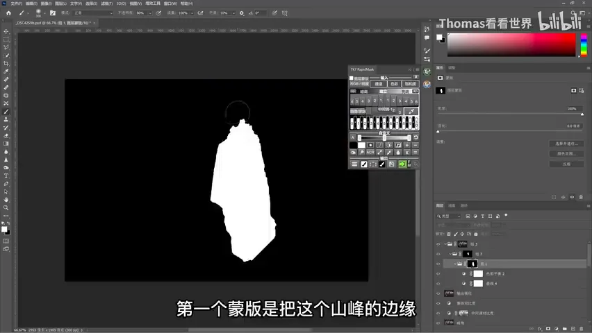Click lock transparent pixels icon
The width and height of the screenshot is (592, 333).
(449, 234)
